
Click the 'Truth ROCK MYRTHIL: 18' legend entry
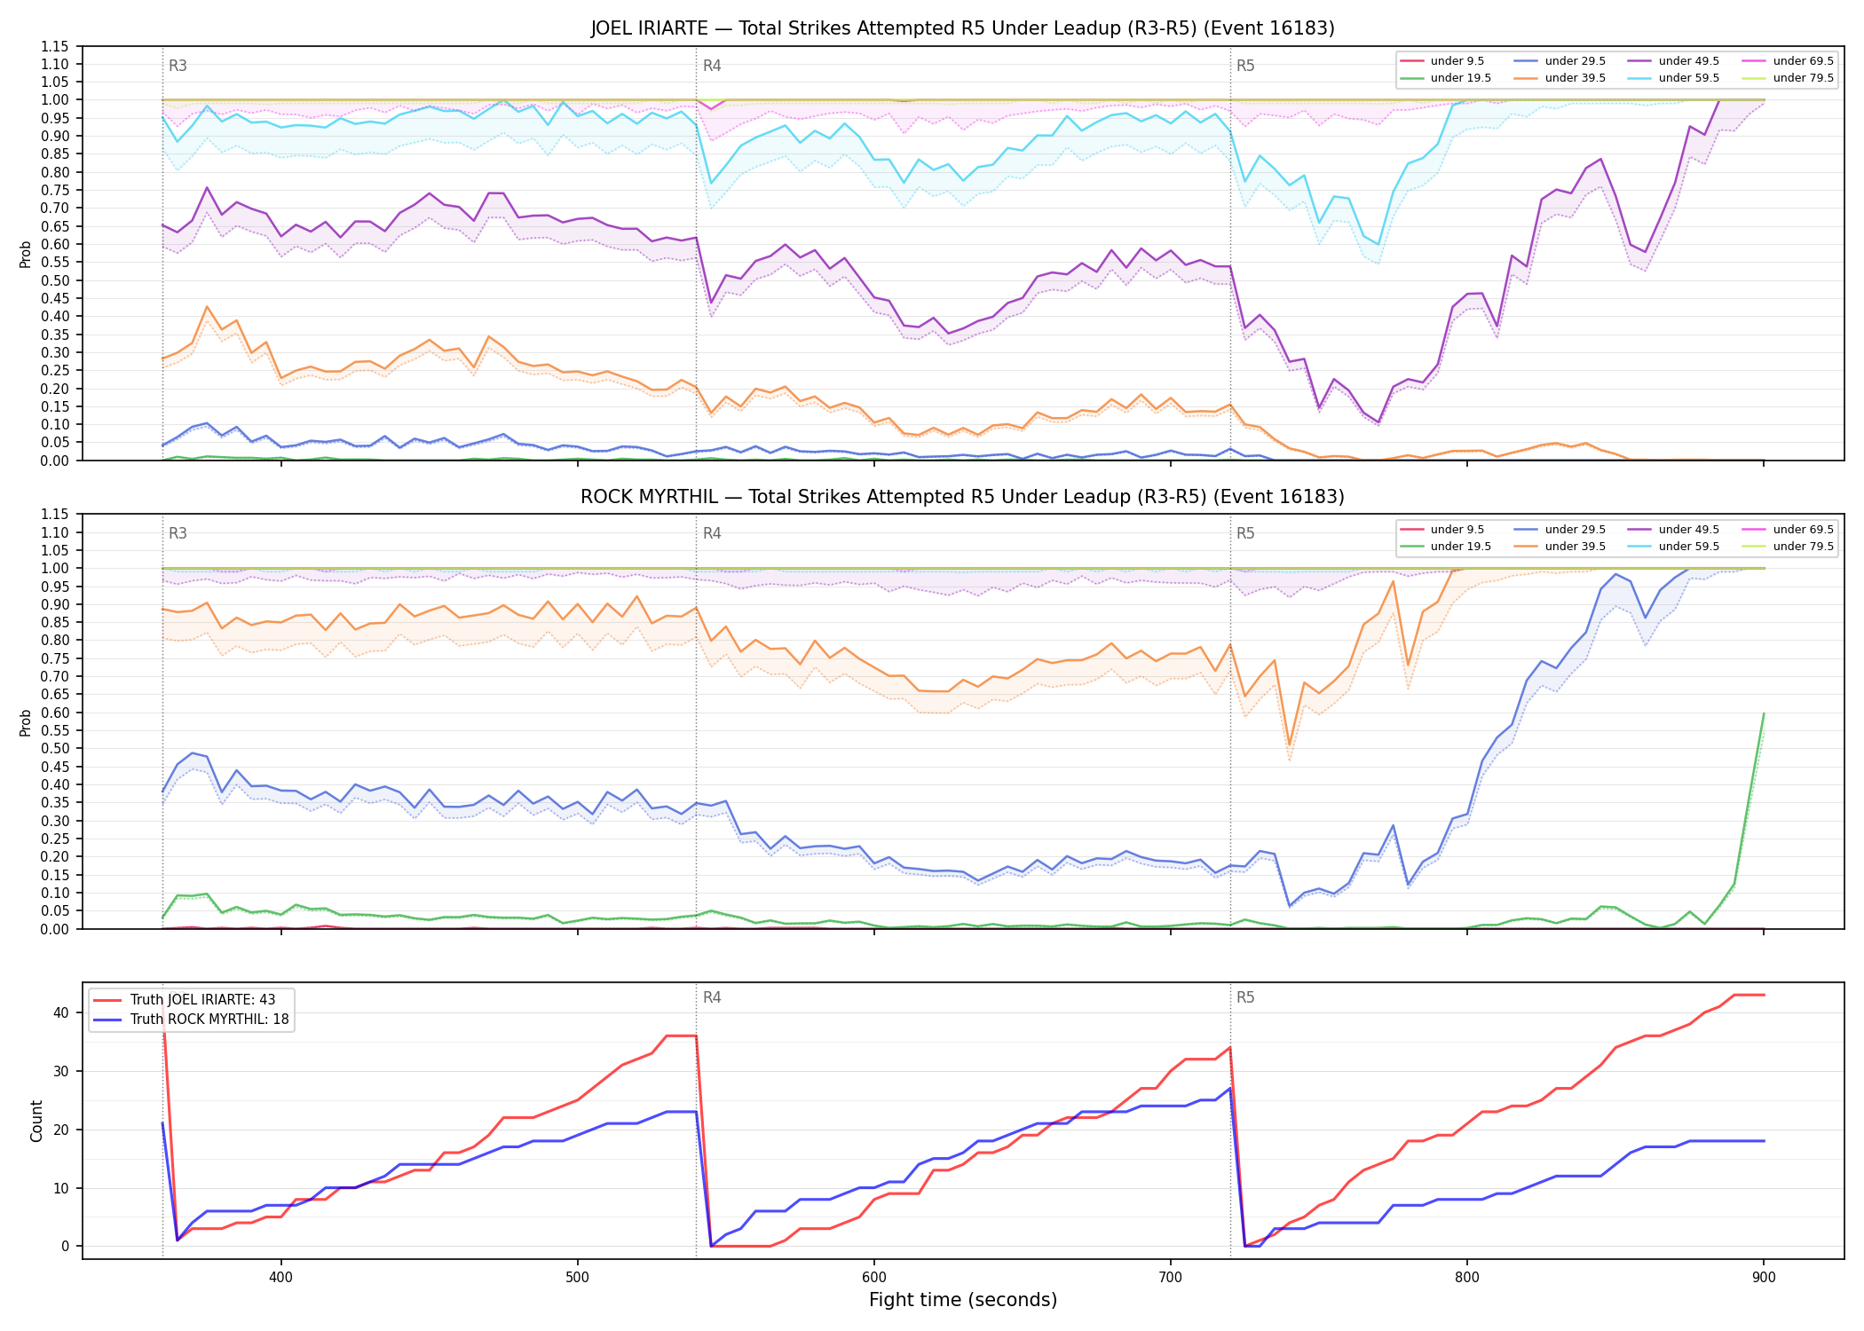click(x=191, y=1020)
